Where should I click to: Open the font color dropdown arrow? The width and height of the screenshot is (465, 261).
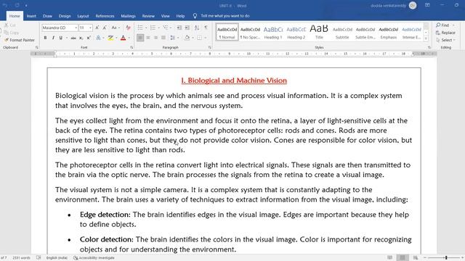tap(129, 38)
